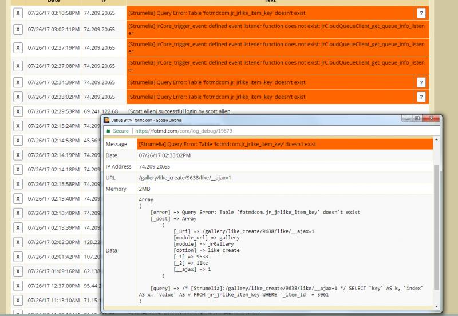Delete the 02:34:39PM log entry
This screenshot has width=458, height=316.
[x=18, y=82]
